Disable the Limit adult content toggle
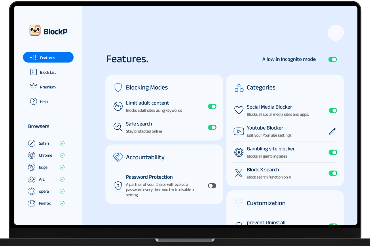Screen dimensions: 370x246 [212, 107]
